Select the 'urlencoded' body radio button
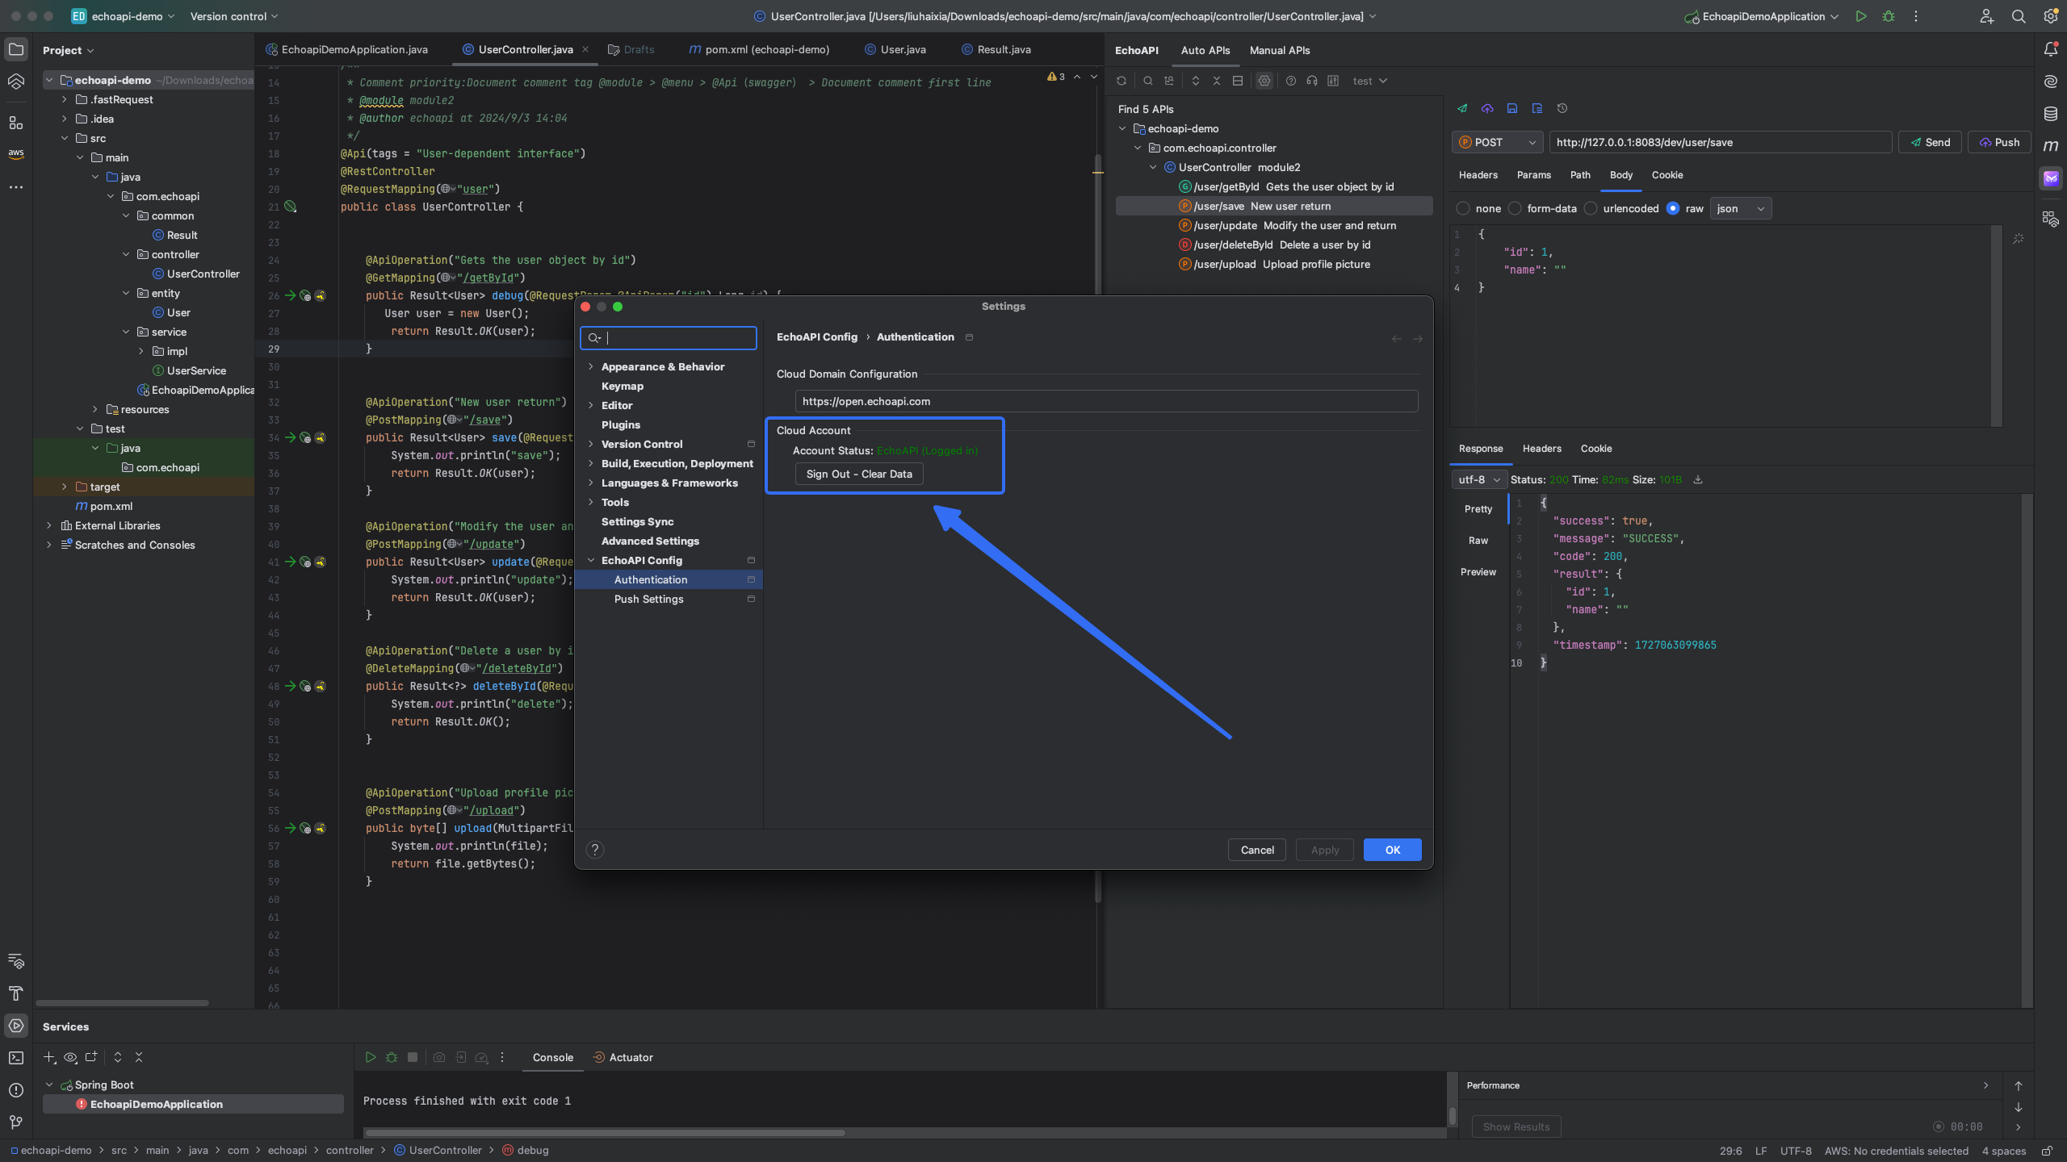The width and height of the screenshot is (2067, 1162). tap(1591, 208)
